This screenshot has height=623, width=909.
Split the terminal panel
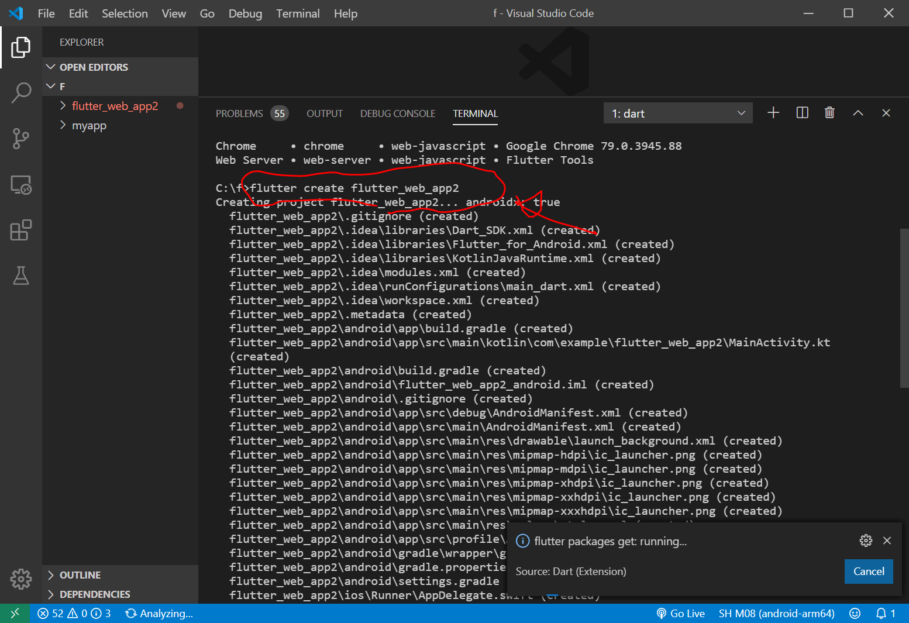point(803,113)
